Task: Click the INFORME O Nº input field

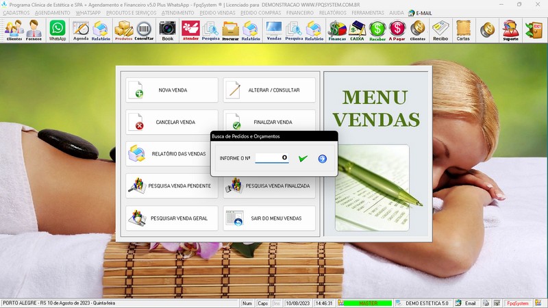Action: click(272, 158)
